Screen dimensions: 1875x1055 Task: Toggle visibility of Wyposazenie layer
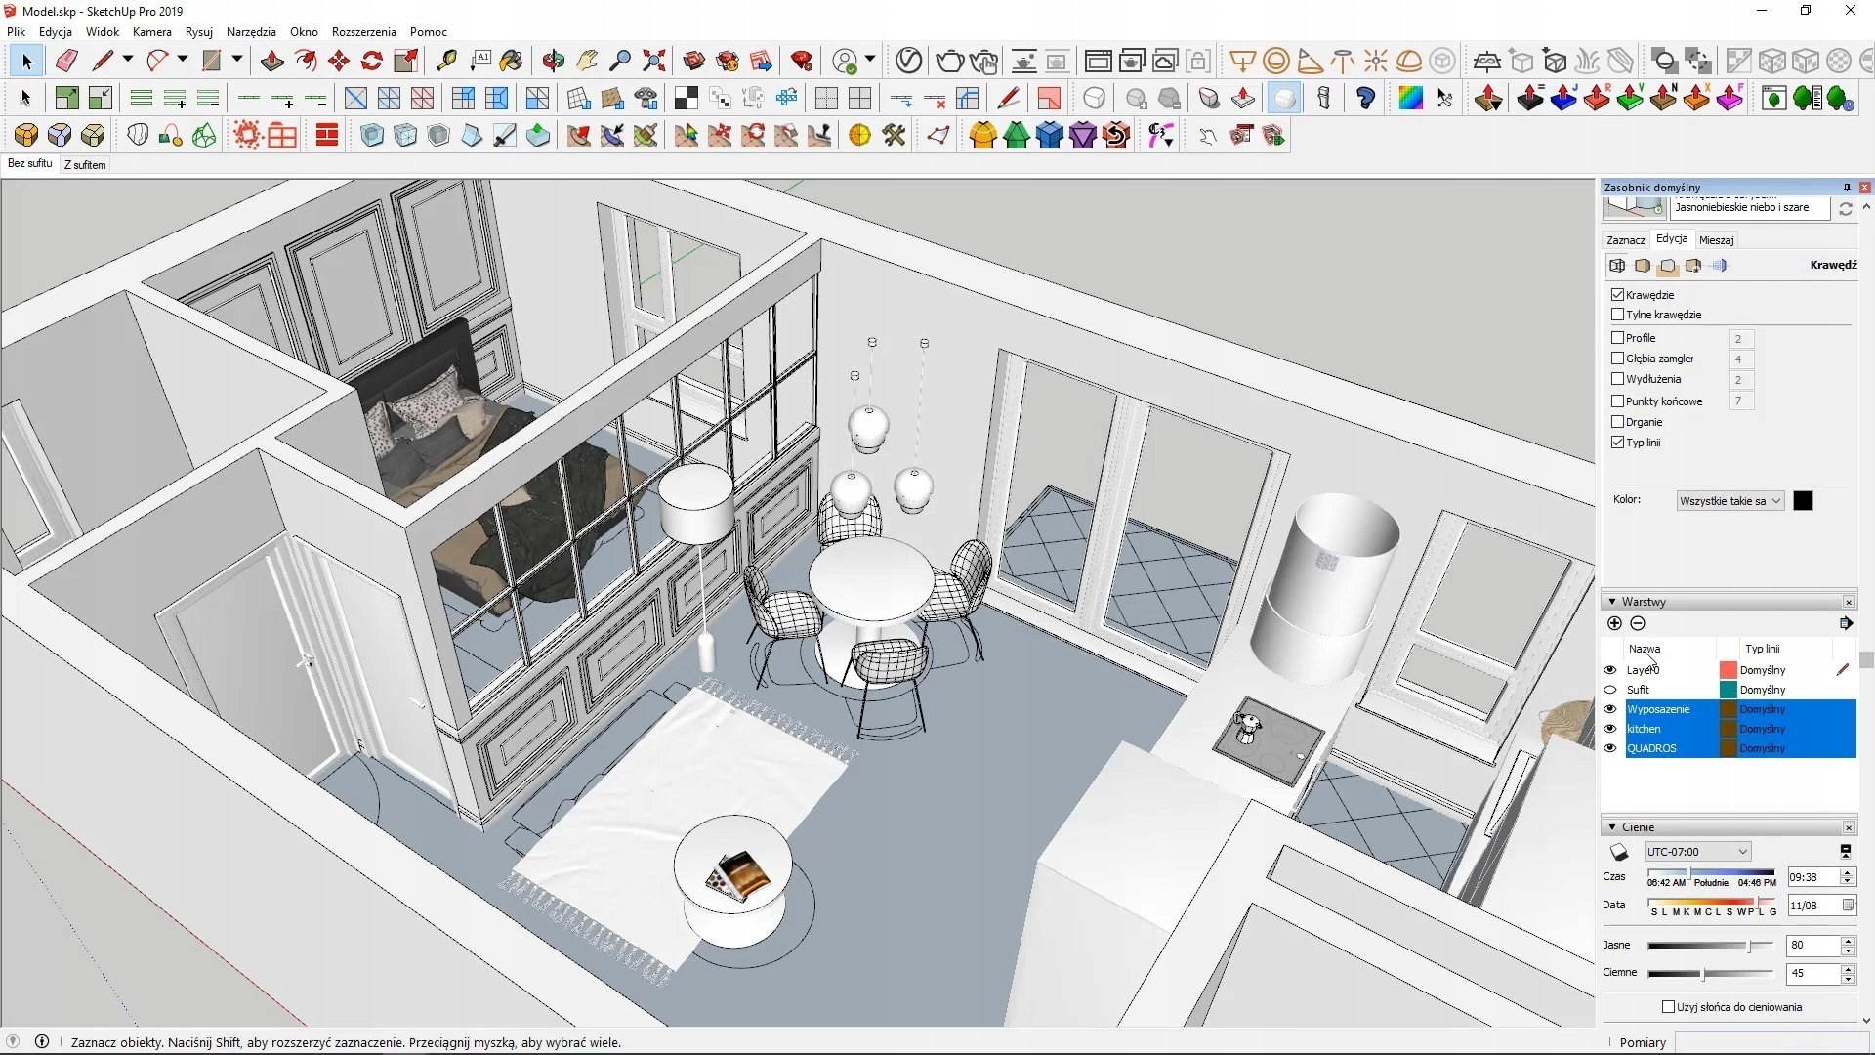coord(1611,708)
